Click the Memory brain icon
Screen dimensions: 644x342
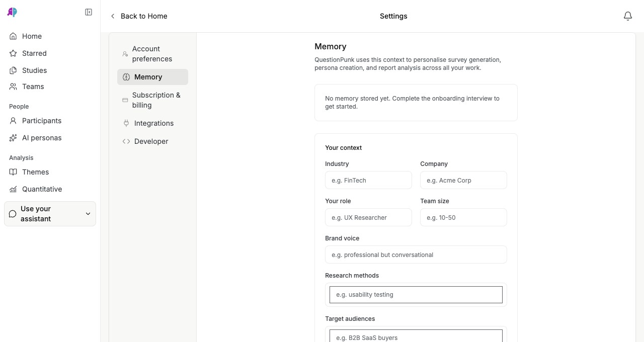pos(126,77)
